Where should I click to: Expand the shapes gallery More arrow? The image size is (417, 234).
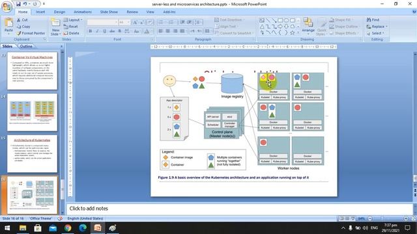[298, 32]
